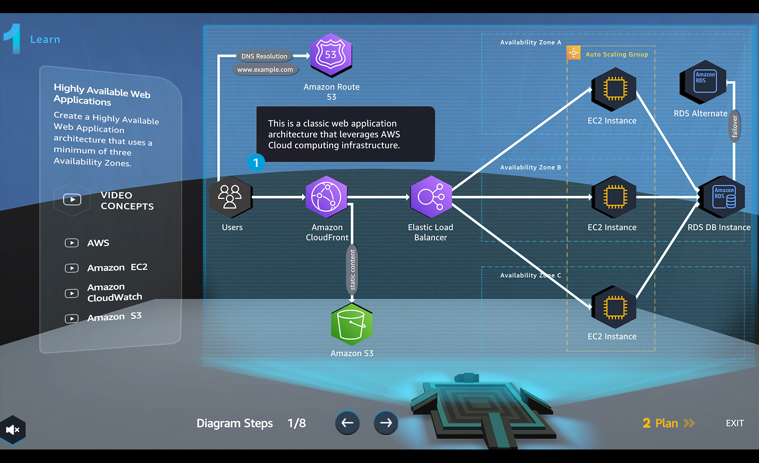Select EC2 Instance in Availability Zone A
759x463 pixels.
tap(614, 89)
